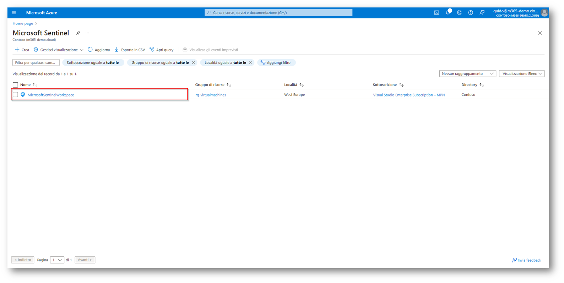
Task: Check the MicrosoftSentinelWorkspace row checkbox
Action: click(x=15, y=95)
